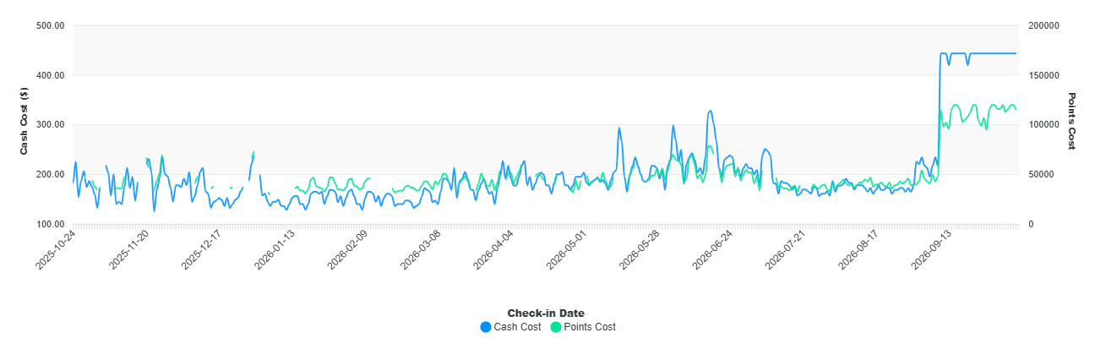
Task: Click the 500.00 left axis value
Action: pos(52,25)
